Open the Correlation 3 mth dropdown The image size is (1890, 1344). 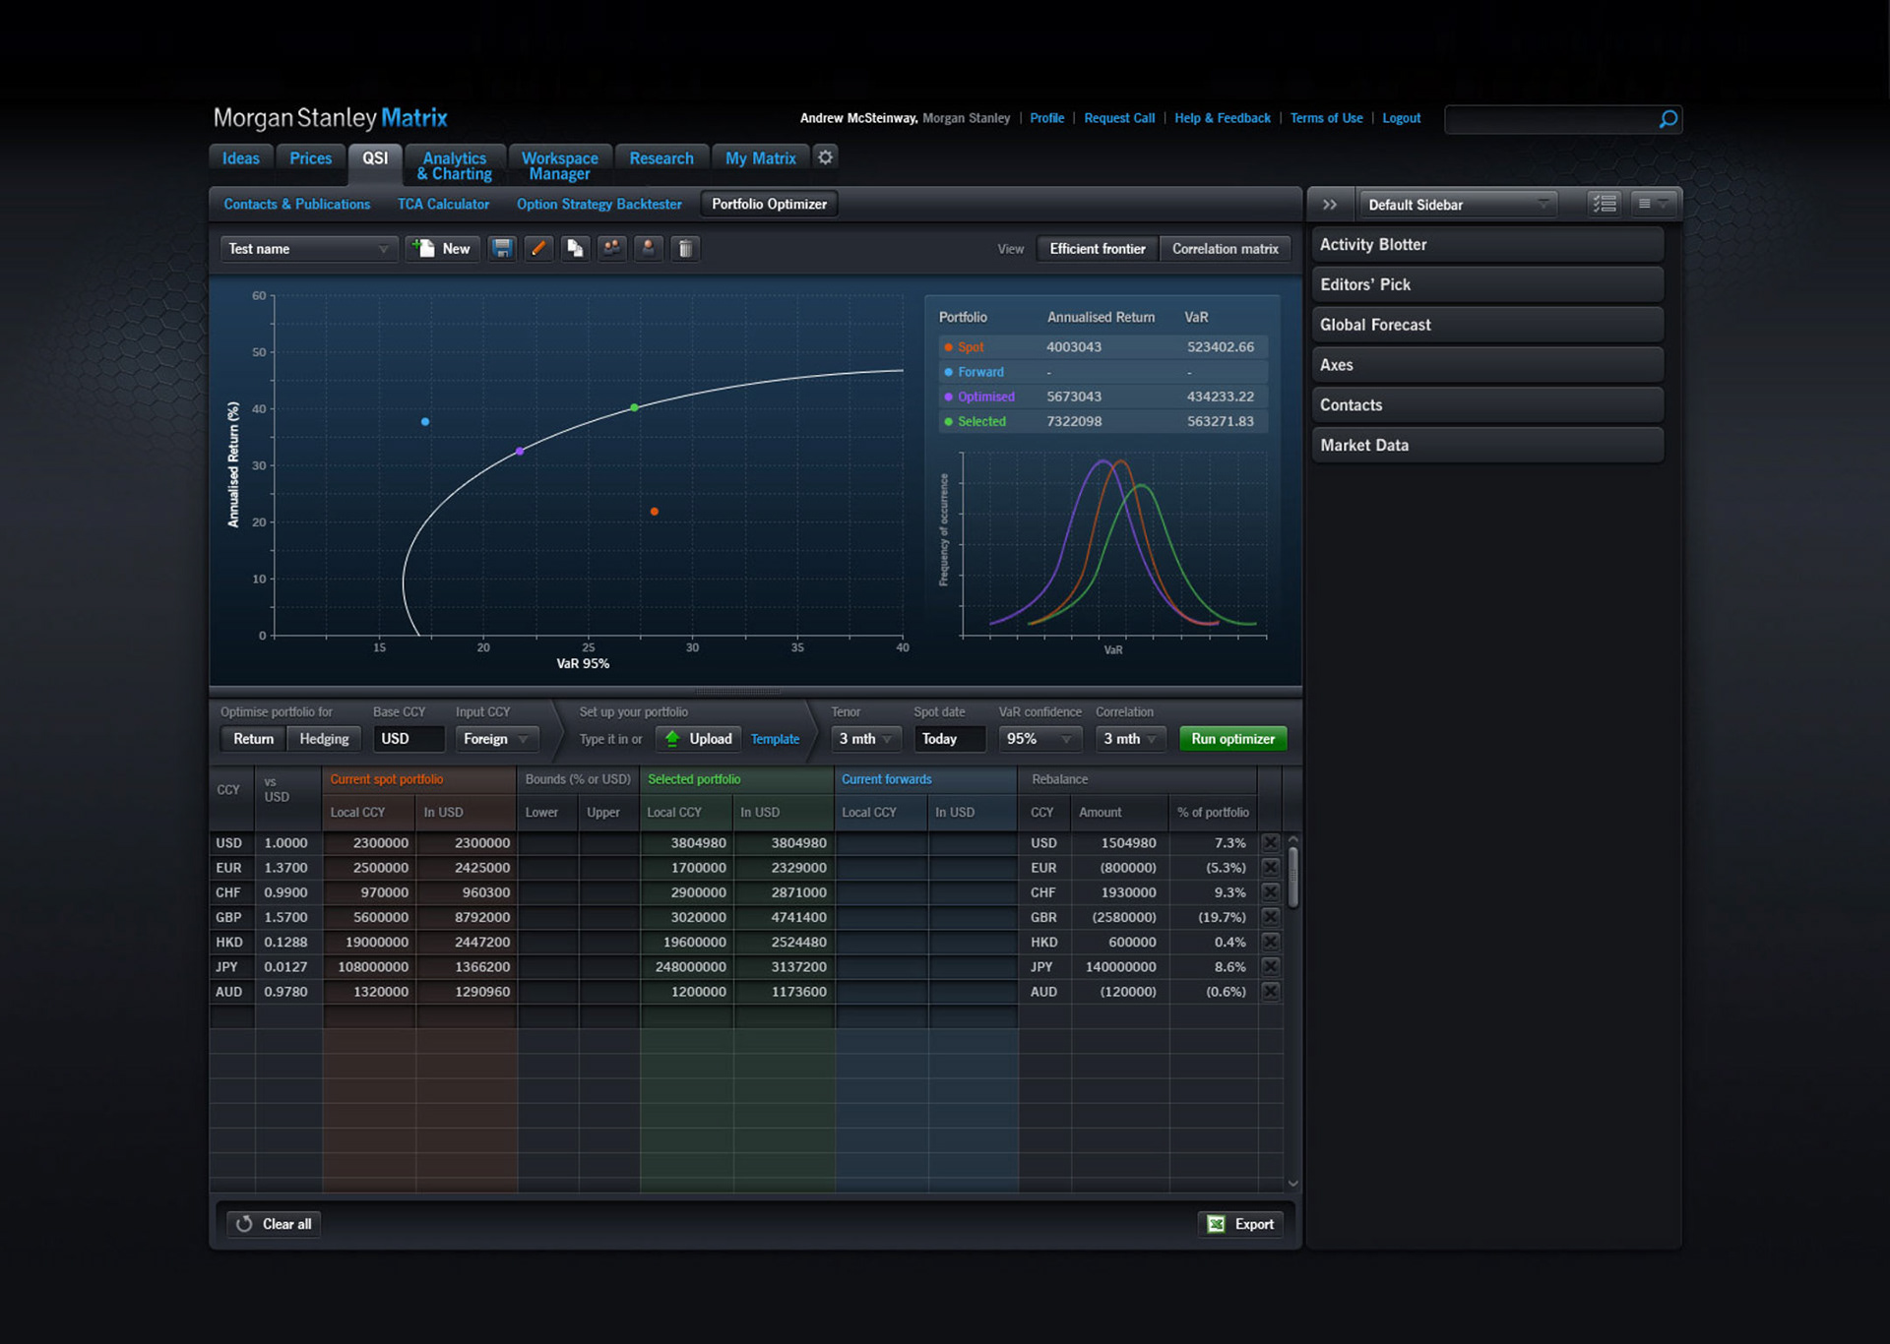[x=1129, y=739]
